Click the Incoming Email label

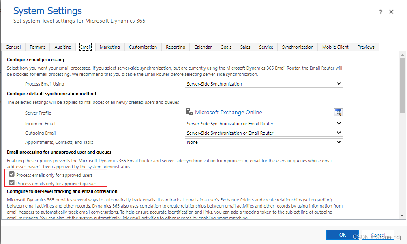pyautogui.click(x=40, y=124)
